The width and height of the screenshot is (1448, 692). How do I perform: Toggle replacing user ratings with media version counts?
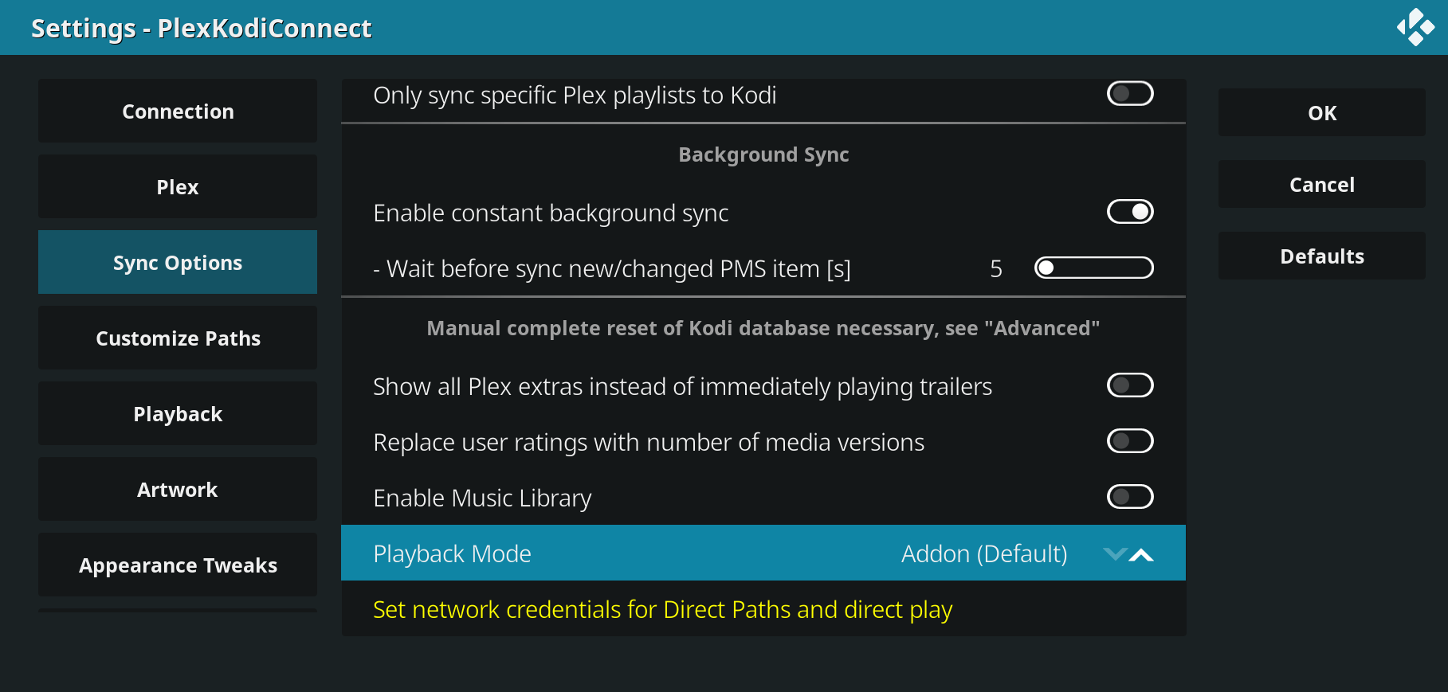click(1129, 441)
